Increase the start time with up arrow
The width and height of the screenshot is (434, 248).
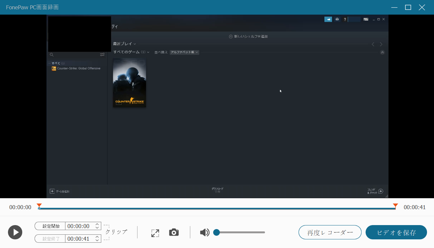point(97,224)
